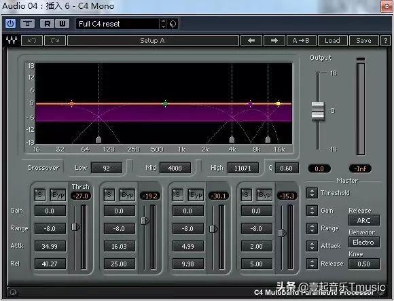The height and width of the screenshot is (301, 394).
Task: Click the previous preset left arrow
Action: [251, 41]
